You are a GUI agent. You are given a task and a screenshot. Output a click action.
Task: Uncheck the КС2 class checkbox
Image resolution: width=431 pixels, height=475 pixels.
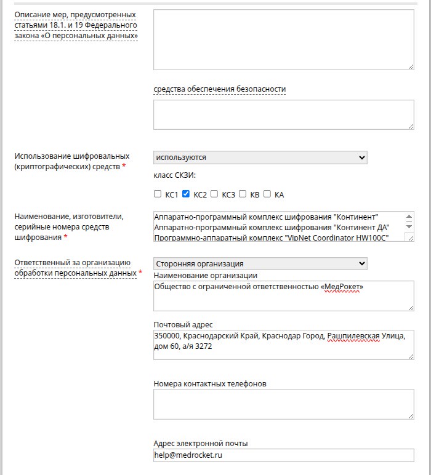click(x=186, y=194)
